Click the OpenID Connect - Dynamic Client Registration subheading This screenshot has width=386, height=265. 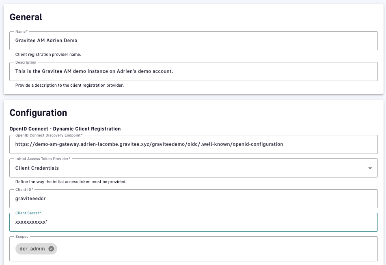65,129
